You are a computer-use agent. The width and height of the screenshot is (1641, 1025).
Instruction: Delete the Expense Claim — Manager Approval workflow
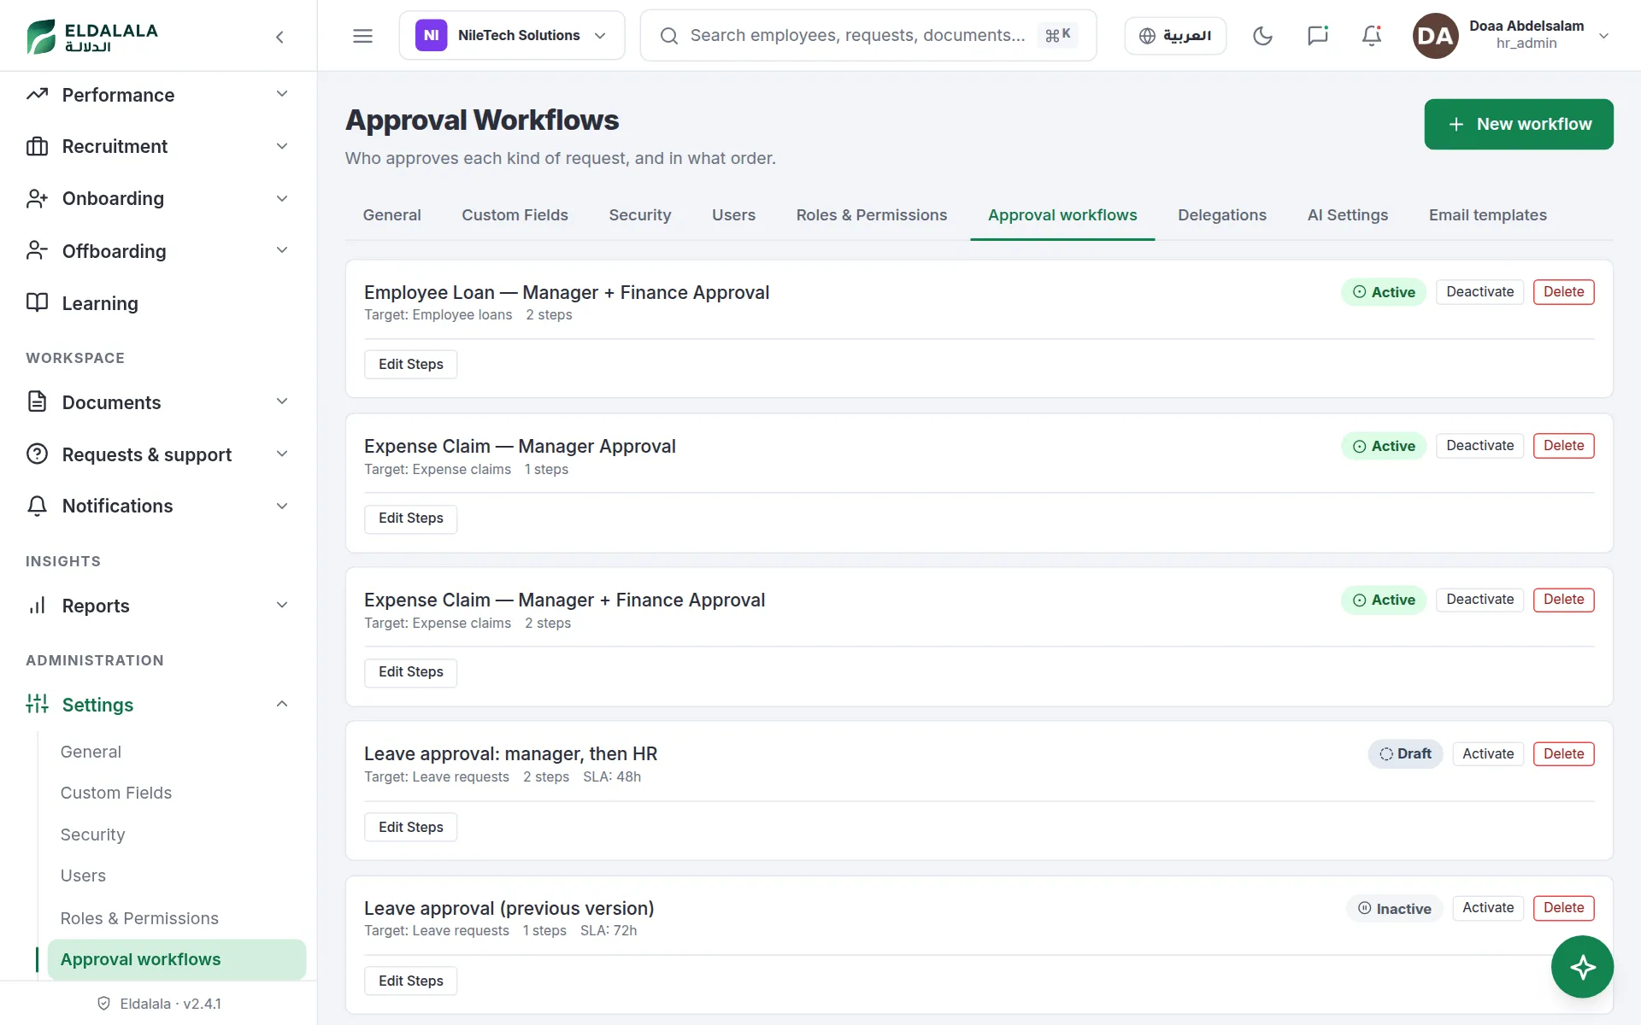pyautogui.click(x=1563, y=446)
